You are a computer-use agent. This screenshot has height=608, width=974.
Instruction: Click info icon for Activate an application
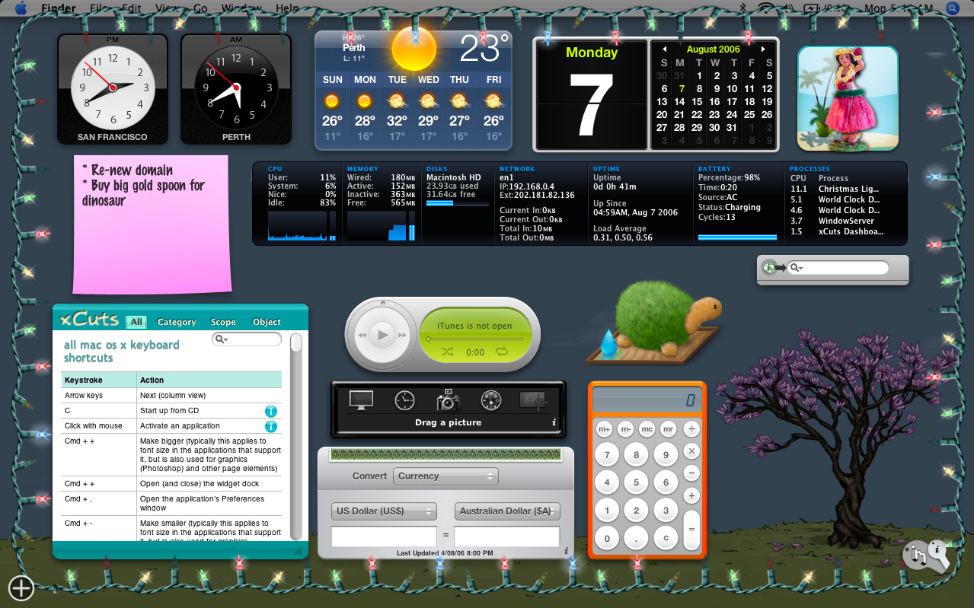point(270,426)
